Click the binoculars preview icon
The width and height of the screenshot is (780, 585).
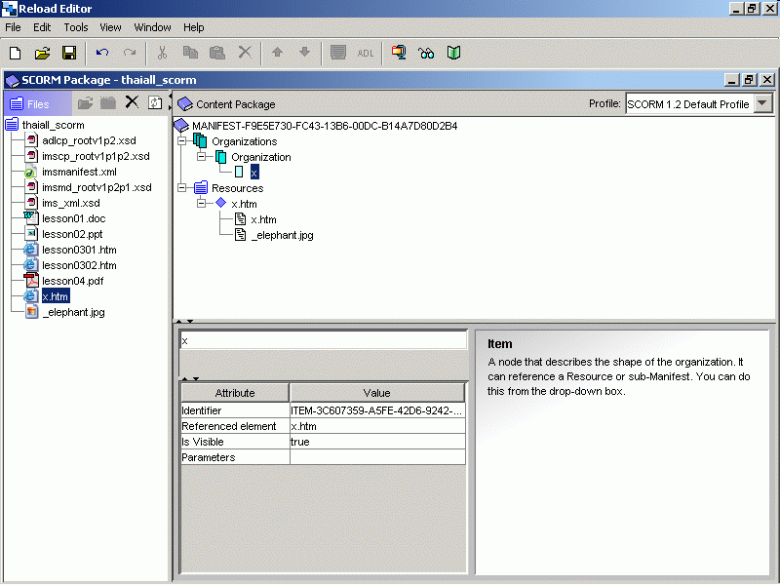[x=426, y=53]
